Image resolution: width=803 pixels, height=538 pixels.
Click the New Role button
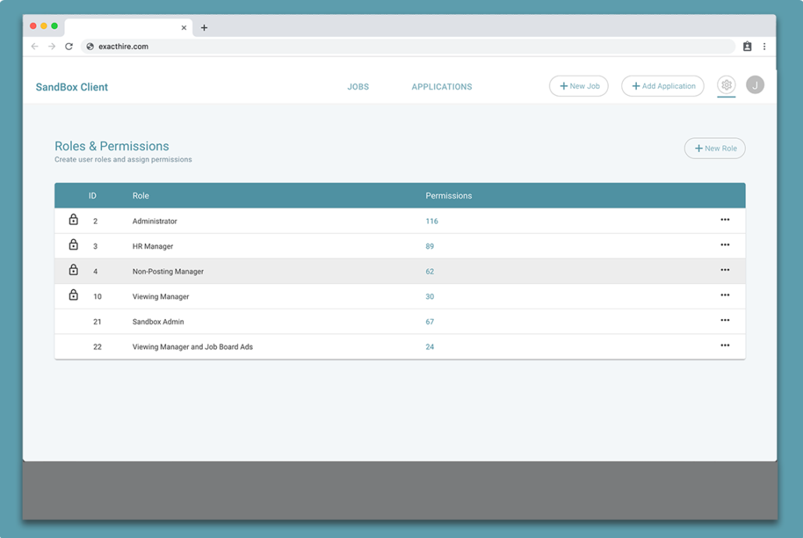coord(715,148)
